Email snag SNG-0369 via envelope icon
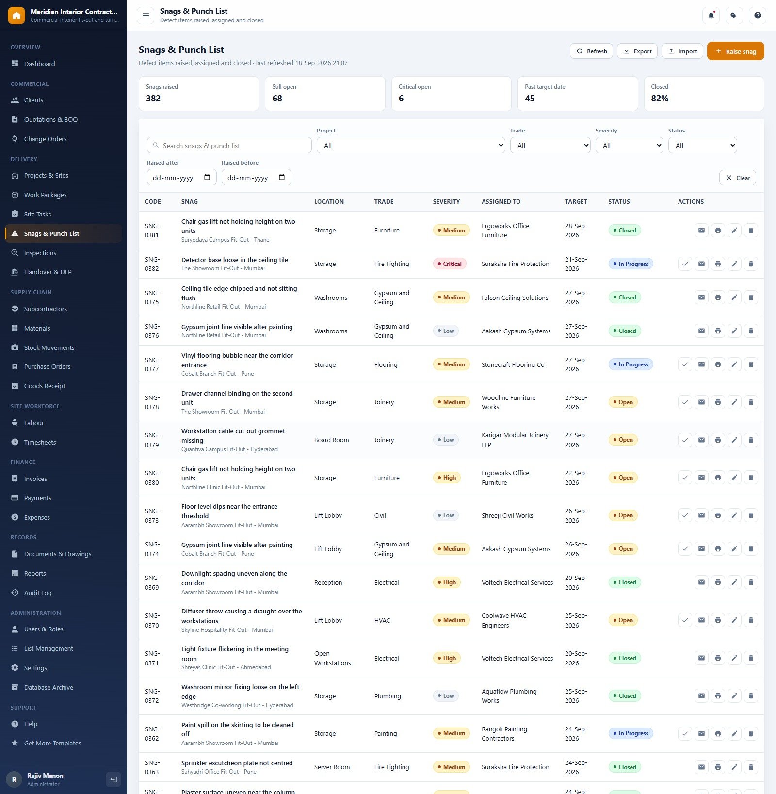Viewport: 776px width, 794px height. (x=701, y=582)
